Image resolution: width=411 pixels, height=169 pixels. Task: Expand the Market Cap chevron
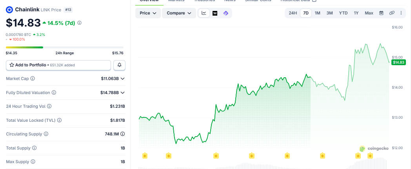tap(122, 78)
